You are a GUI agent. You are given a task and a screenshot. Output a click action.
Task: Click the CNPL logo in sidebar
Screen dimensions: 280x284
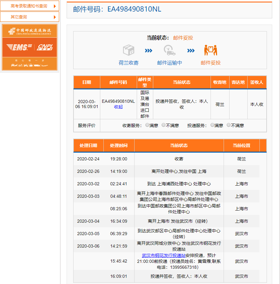click(x=45, y=47)
